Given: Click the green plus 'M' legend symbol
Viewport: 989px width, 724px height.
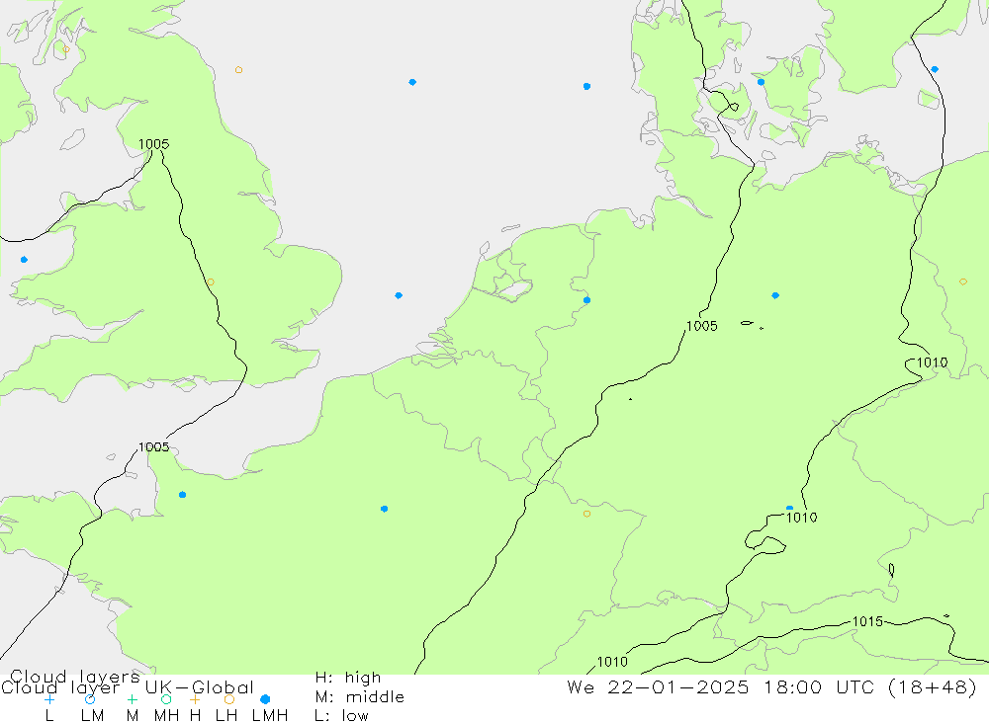Looking at the screenshot, I should click(132, 699).
